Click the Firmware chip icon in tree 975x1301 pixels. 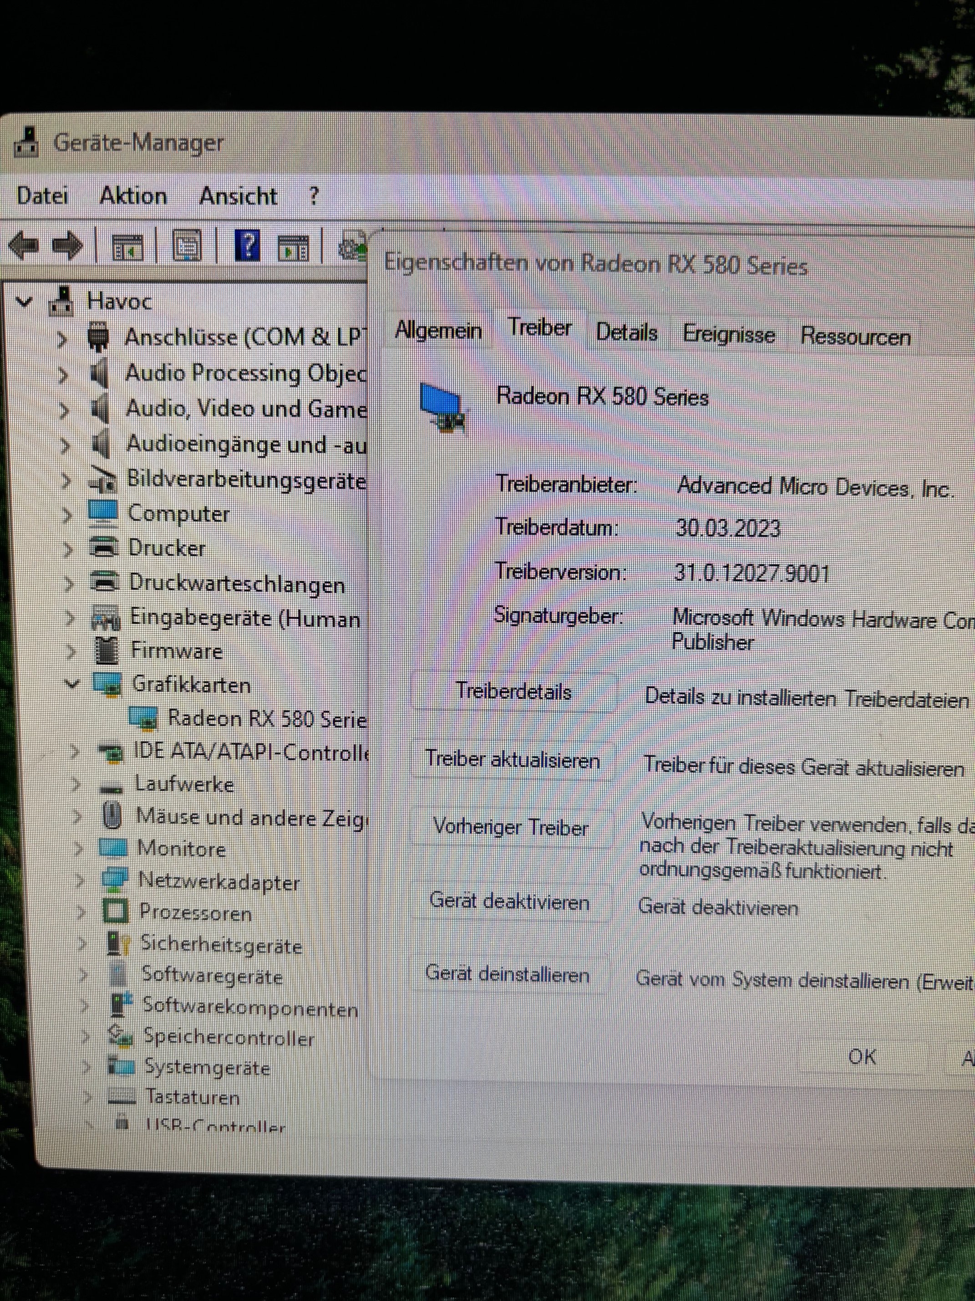[x=107, y=650]
